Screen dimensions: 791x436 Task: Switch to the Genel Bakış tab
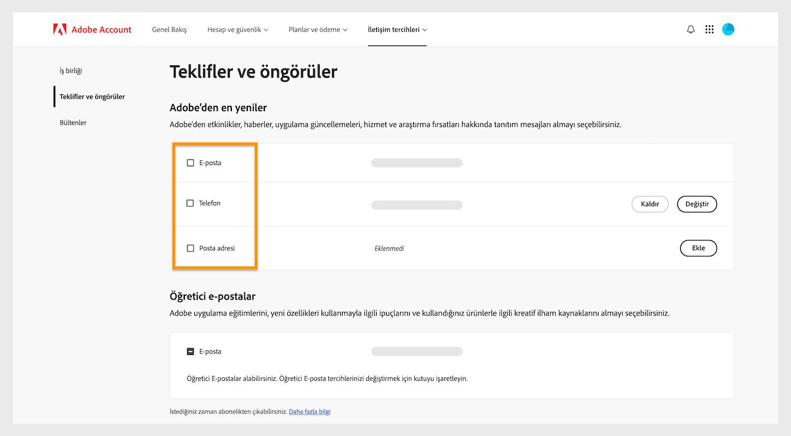point(169,29)
